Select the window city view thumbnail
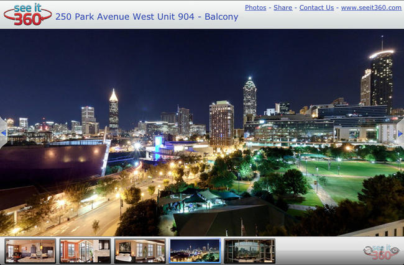Viewport: 404px width, 265px height. 250,251
